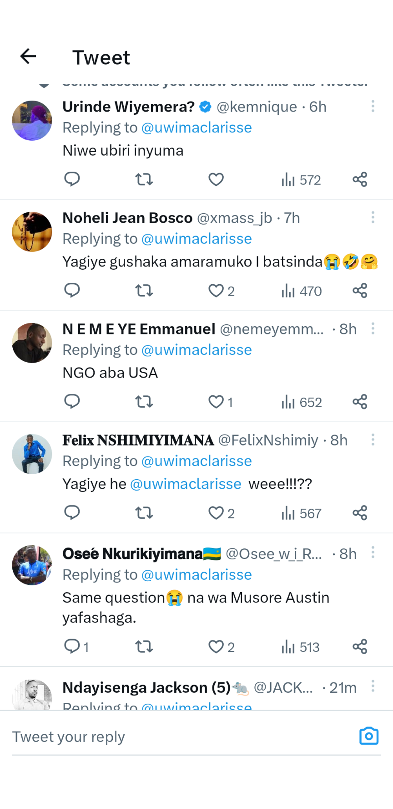393x809 pixels.
Task: View analytics on Felix NSHIMIYIMANA's tweet
Action: point(301,513)
